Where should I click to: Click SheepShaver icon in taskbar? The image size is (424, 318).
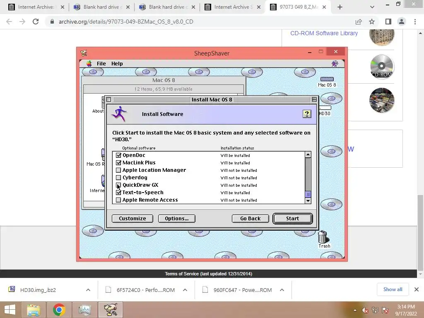[111, 310]
